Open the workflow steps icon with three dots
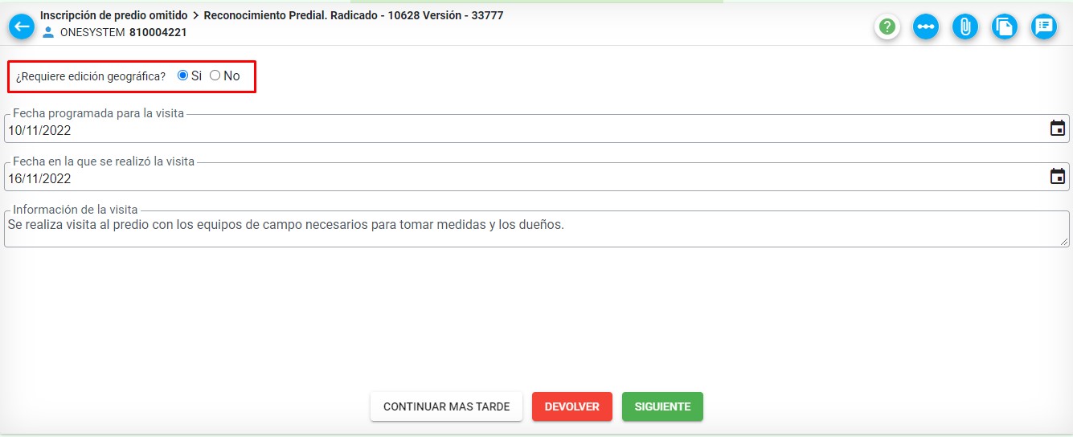The image size is (1073, 437). (926, 27)
